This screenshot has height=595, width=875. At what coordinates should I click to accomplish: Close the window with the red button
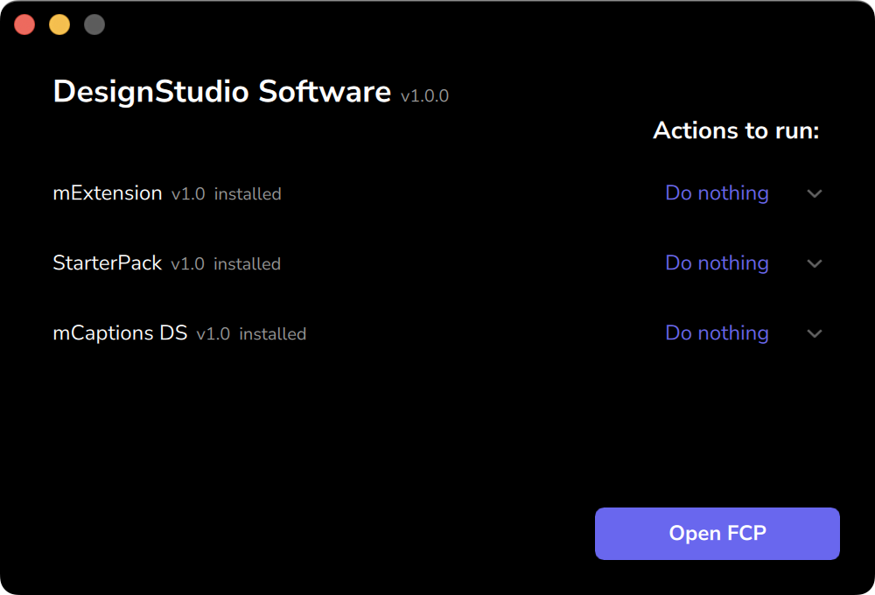click(24, 24)
